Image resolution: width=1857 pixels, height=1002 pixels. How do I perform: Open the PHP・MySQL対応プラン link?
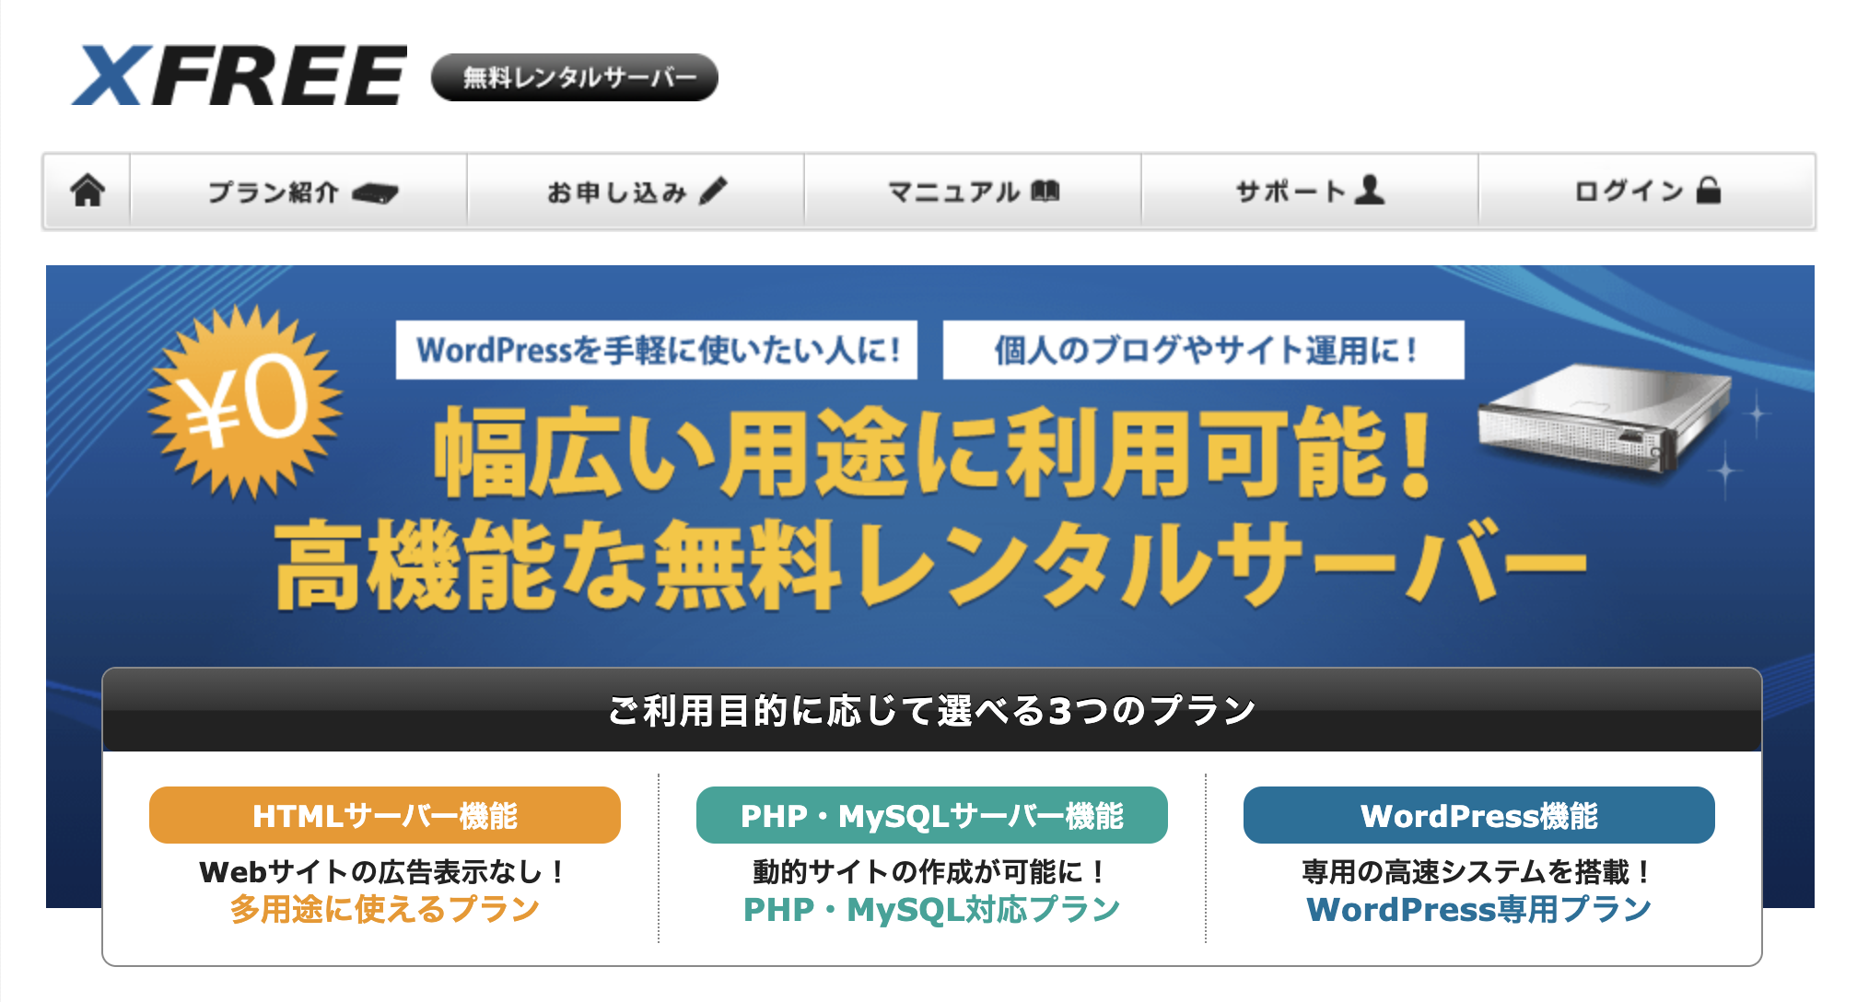[x=931, y=910]
